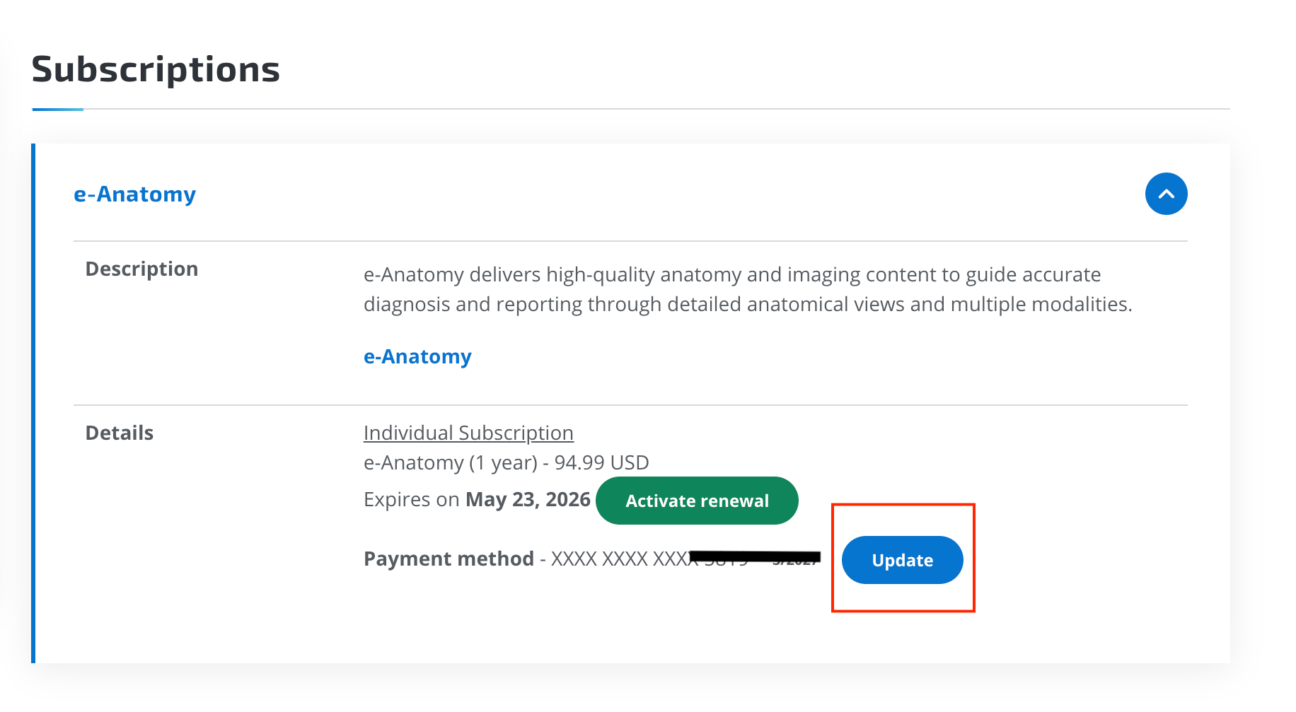Click the "e-Anatomy (1 year)" plan name
Image resolution: width=1296 pixels, height=712 pixels.
[450, 463]
